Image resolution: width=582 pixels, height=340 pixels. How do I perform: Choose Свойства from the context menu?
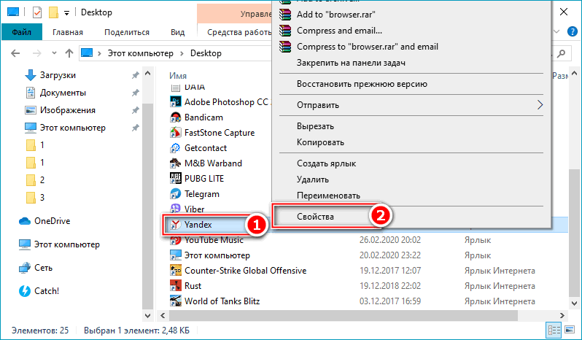coord(316,217)
